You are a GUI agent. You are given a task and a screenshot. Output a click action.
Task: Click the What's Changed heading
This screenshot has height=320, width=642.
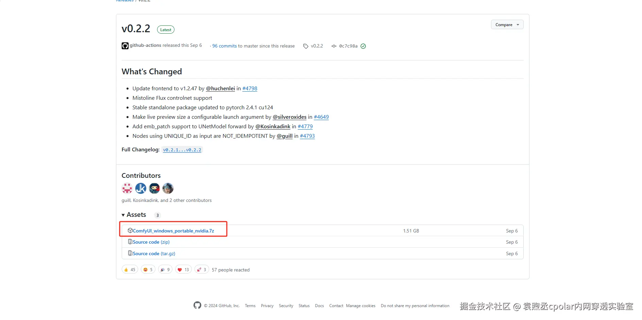152,72
